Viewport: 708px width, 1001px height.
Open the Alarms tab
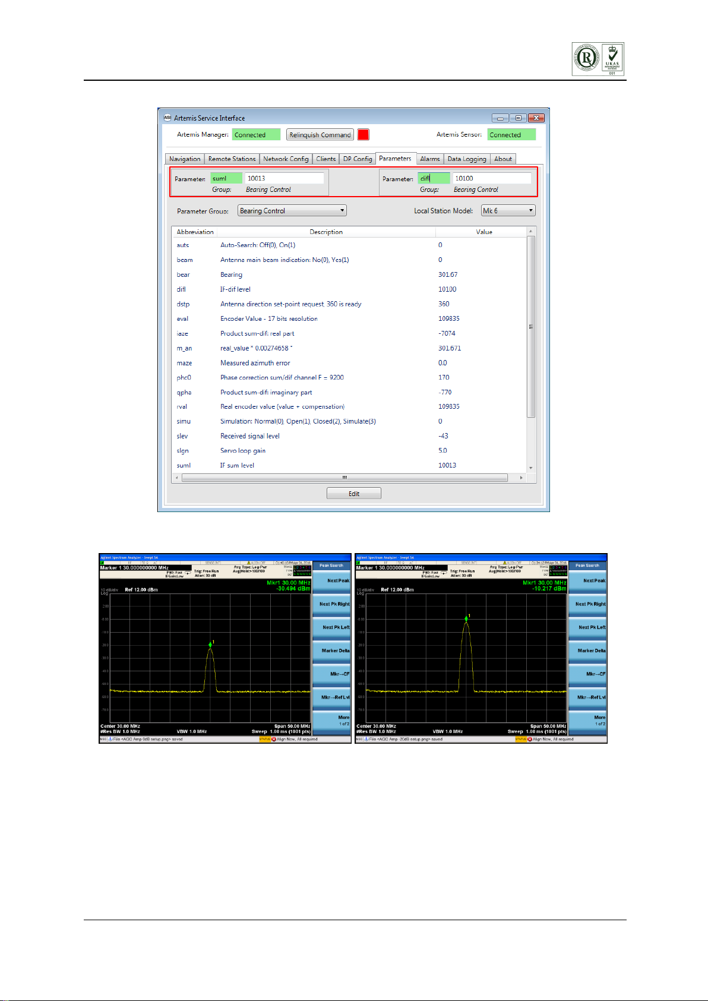pos(430,159)
